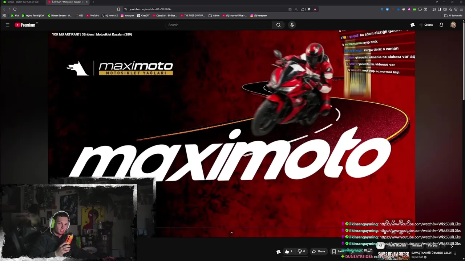The image size is (465, 261).
Task: Open options menu for suggested video
Action: (455, 253)
